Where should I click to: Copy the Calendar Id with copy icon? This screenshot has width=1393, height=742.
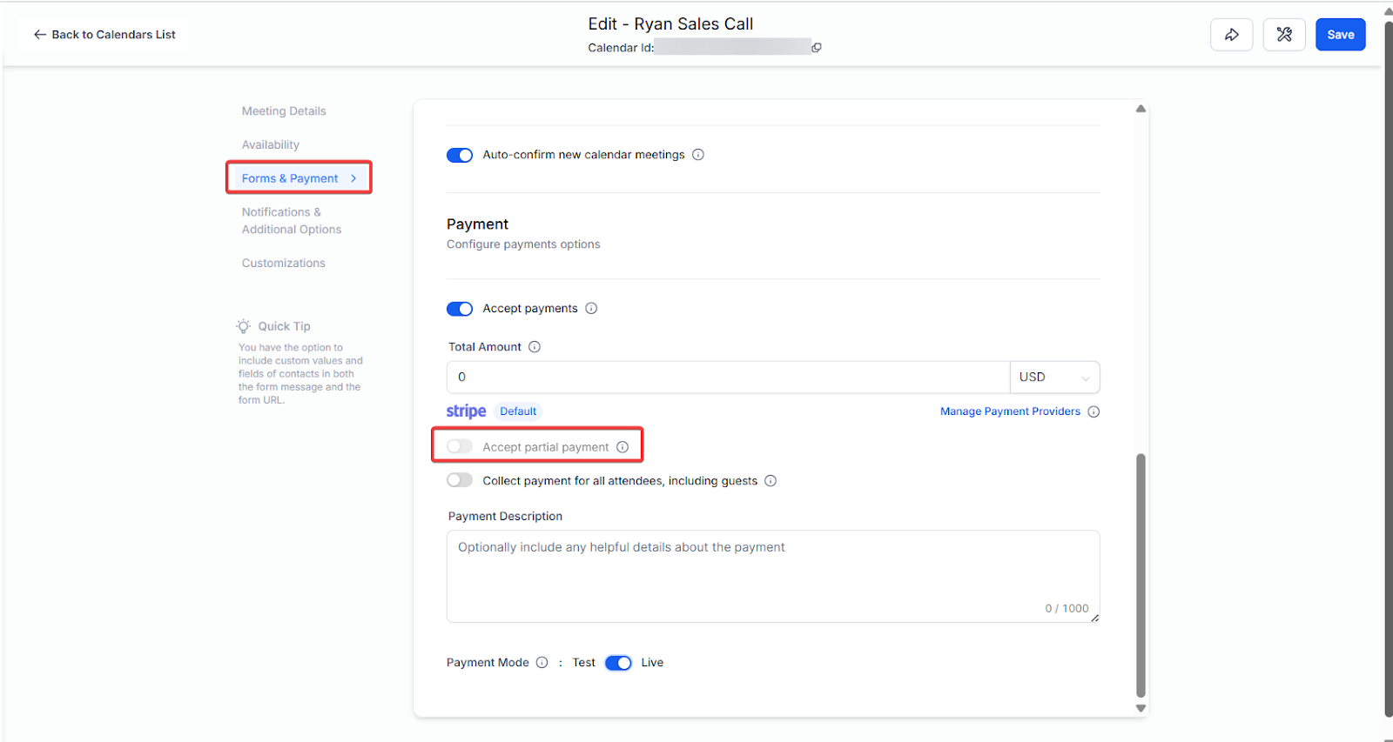(x=817, y=48)
